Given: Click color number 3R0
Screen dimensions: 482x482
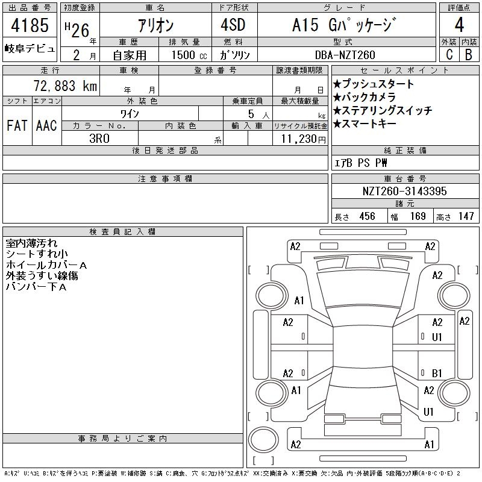Looking at the screenshot, I should pos(99,139).
